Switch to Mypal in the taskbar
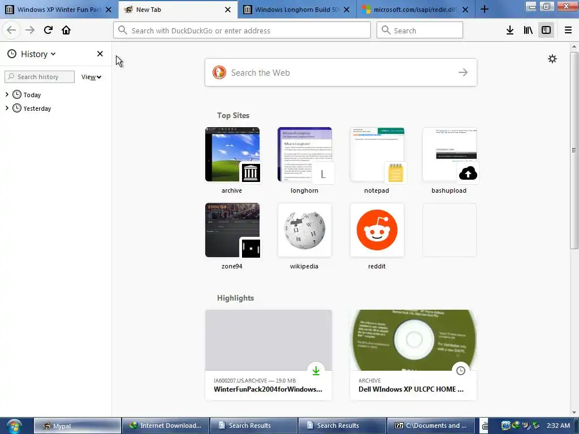Viewport: 579px width, 434px height. (x=77, y=426)
